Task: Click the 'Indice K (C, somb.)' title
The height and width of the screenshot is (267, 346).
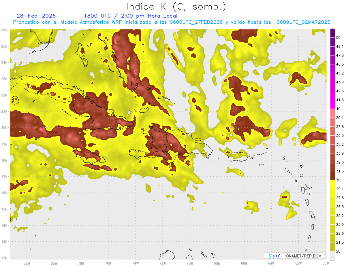Action: (x=176, y=7)
